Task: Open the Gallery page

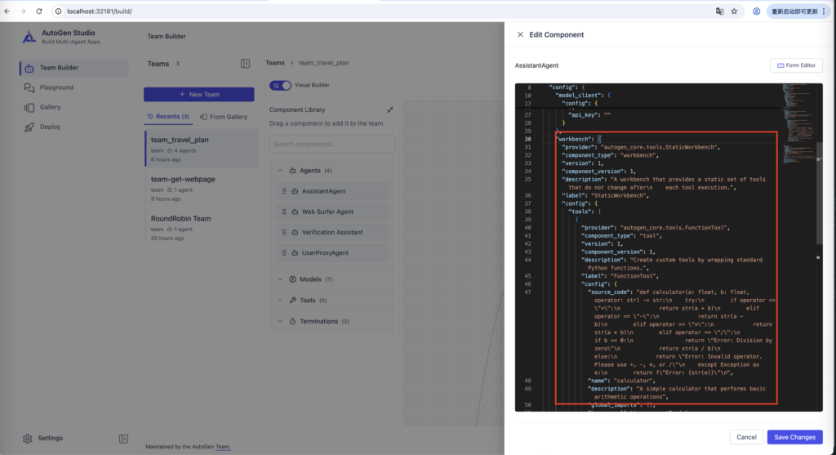Action: (x=50, y=107)
